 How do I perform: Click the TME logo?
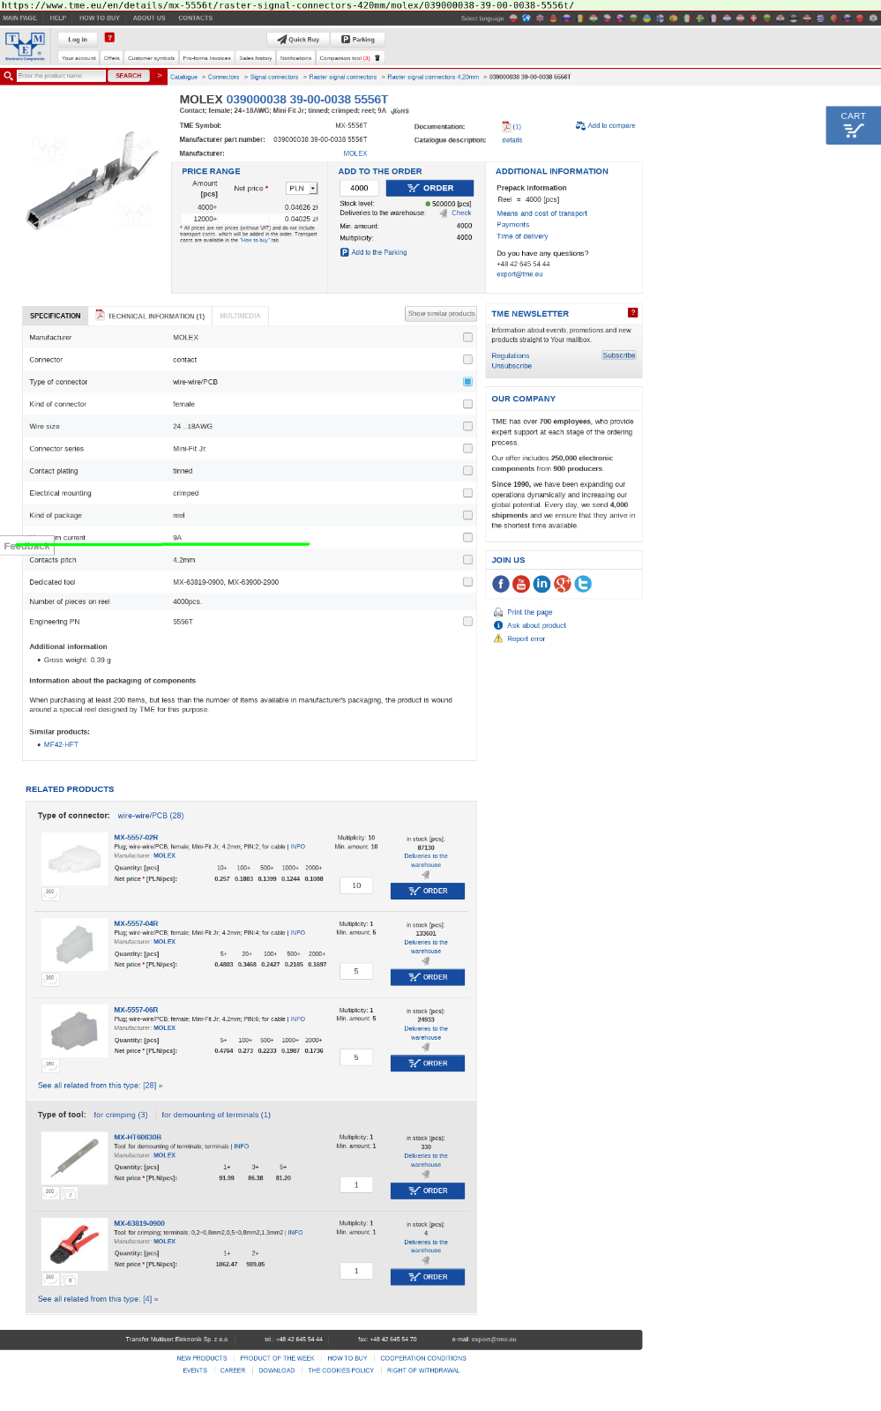click(25, 46)
